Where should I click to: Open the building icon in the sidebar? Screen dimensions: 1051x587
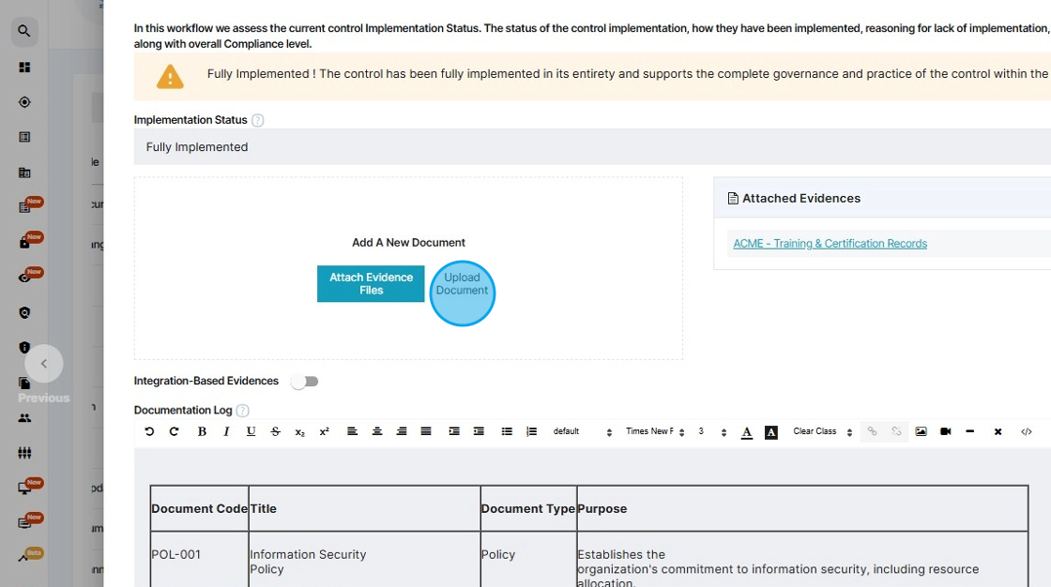tap(24, 173)
